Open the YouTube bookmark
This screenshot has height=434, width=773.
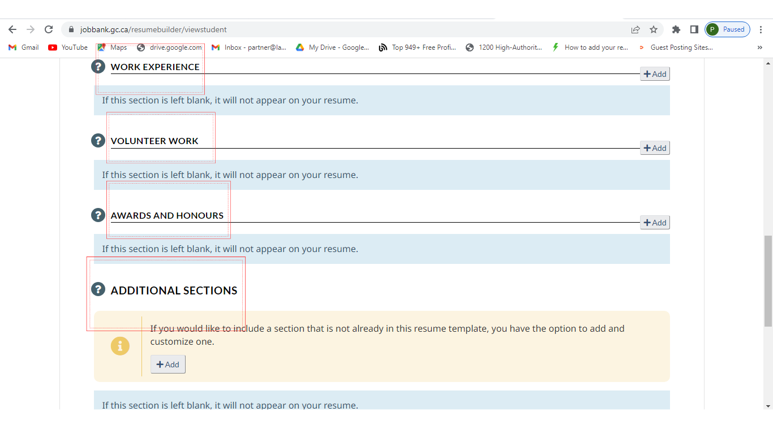coord(68,47)
